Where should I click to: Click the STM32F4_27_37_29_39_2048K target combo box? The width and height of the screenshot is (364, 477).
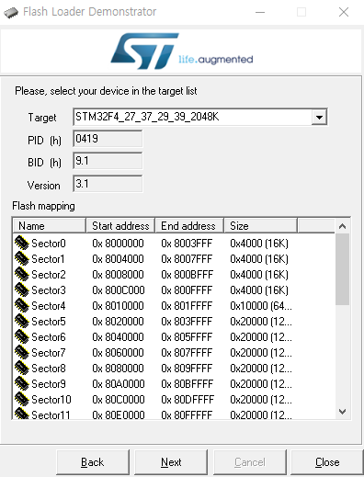click(x=200, y=117)
